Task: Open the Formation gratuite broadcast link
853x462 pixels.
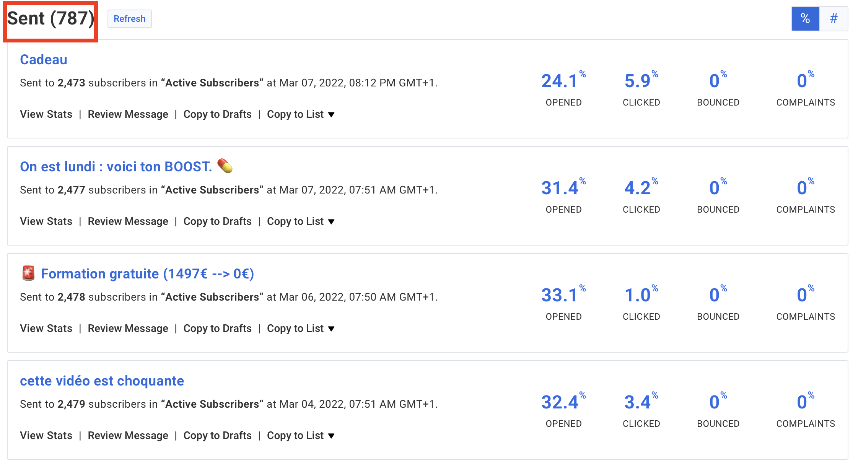Action: (x=147, y=274)
